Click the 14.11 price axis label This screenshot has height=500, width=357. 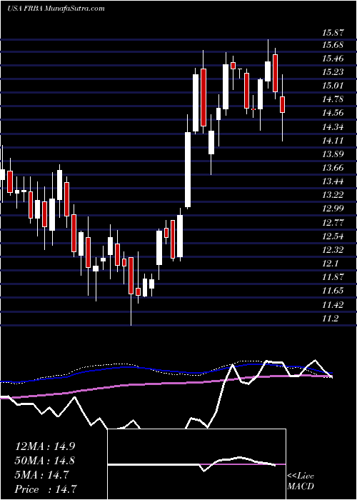(333, 140)
